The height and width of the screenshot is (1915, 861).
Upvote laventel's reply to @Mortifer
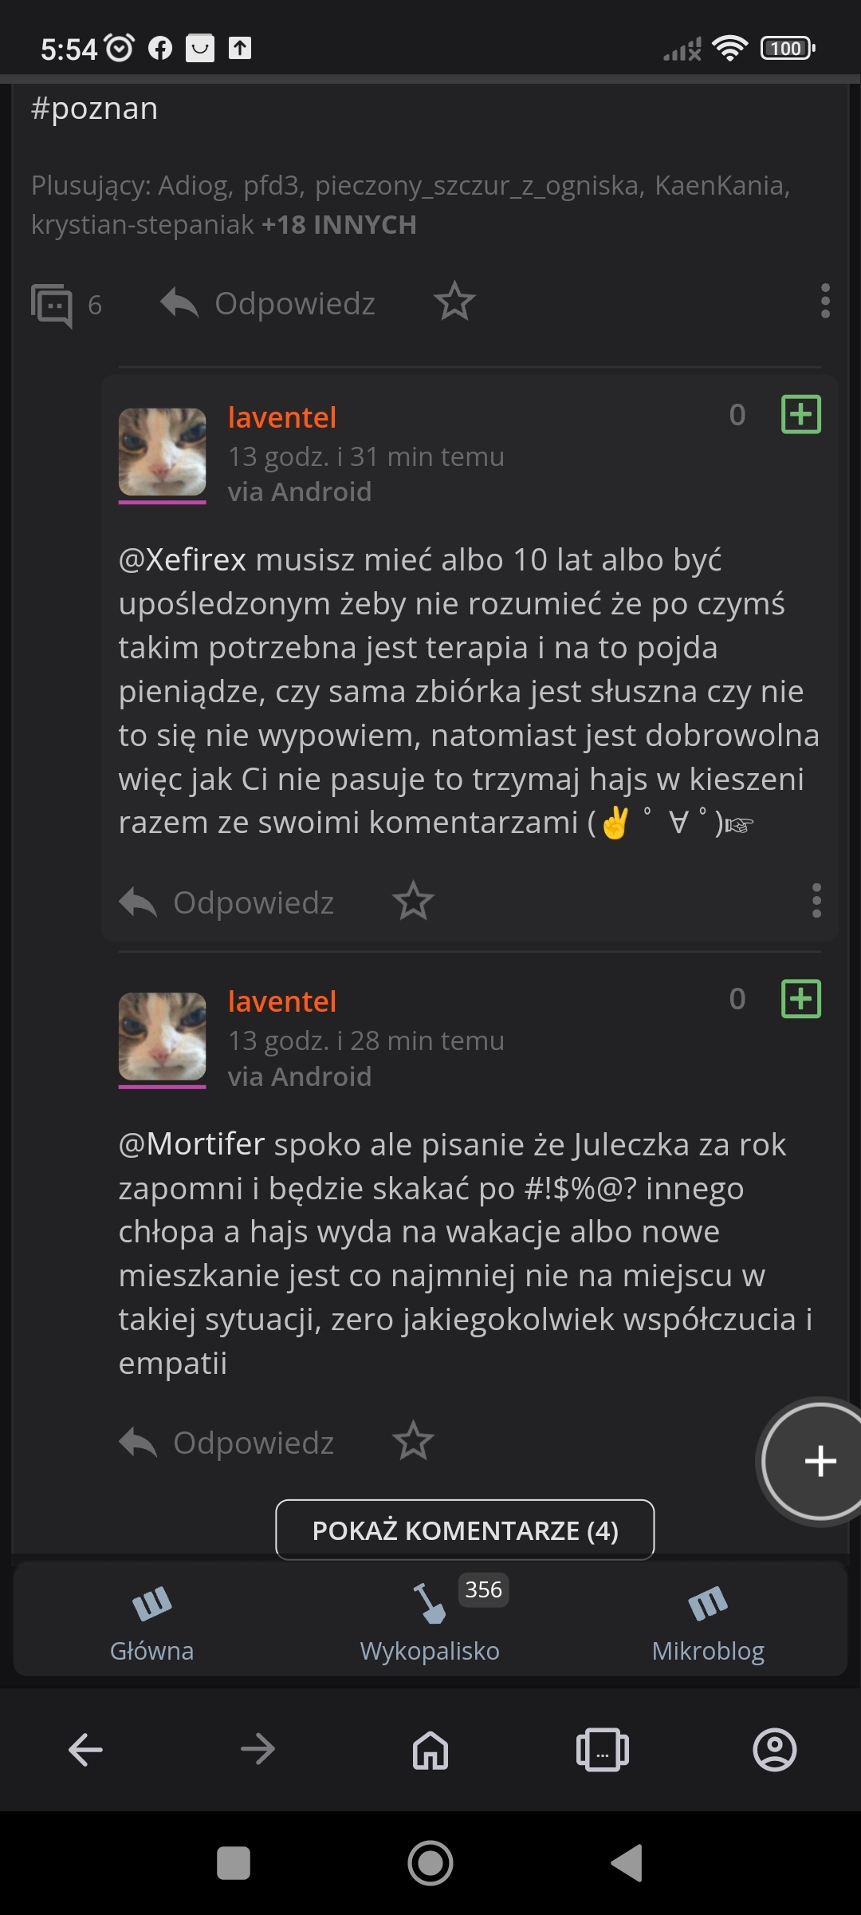800,999
